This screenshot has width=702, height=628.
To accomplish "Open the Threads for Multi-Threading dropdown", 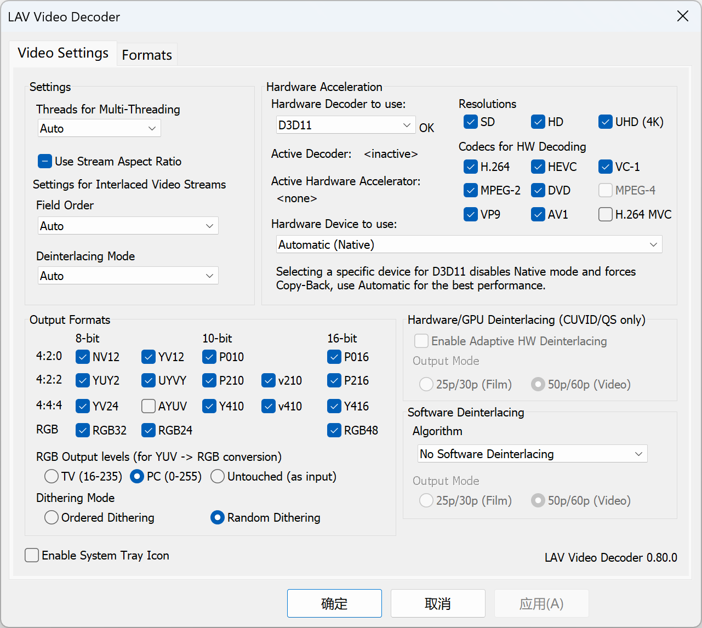I will pos(99,128).
